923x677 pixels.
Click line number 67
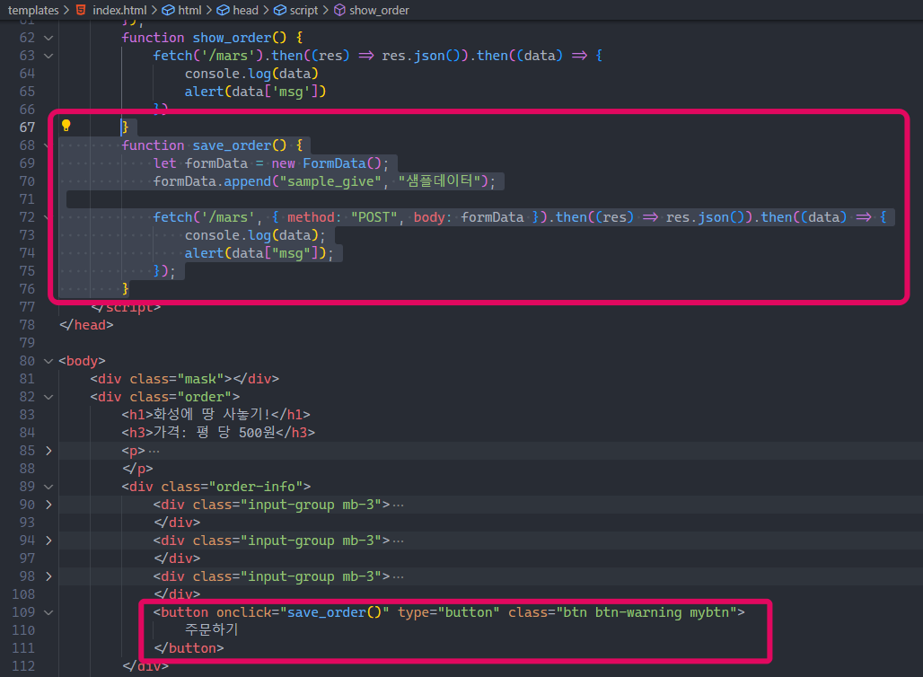tap(27, 127)
